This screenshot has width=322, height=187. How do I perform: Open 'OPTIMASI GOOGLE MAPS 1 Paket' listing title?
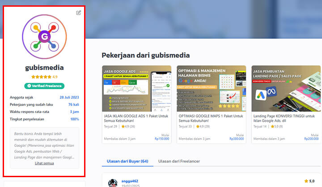[x=211, y=119]
